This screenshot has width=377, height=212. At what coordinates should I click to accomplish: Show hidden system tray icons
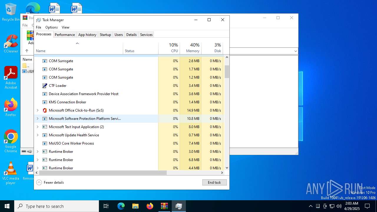pyautogui.click(x=310, y=206)
